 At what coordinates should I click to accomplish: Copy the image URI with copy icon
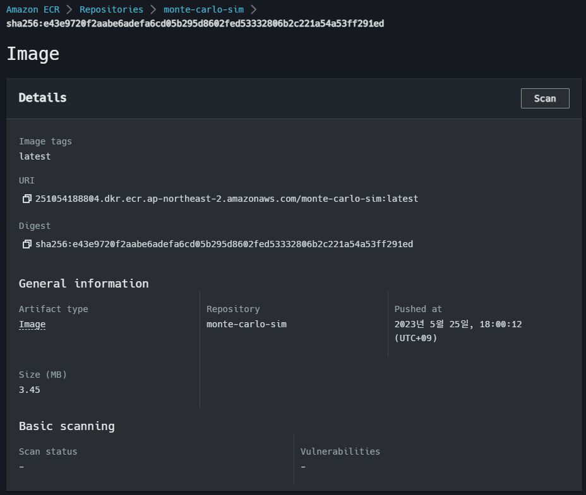(x=27, y=199)
